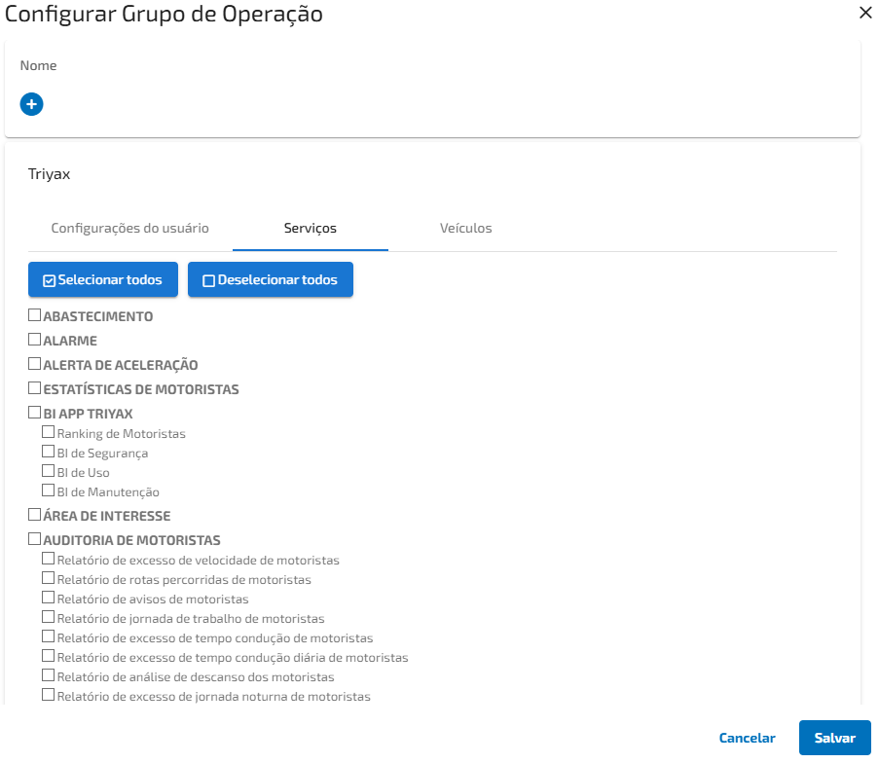Viewport: 879px width, 763px height.
Task: Check Relatório de excesso de velocidade de motoristas
Action: pos(49,559)
